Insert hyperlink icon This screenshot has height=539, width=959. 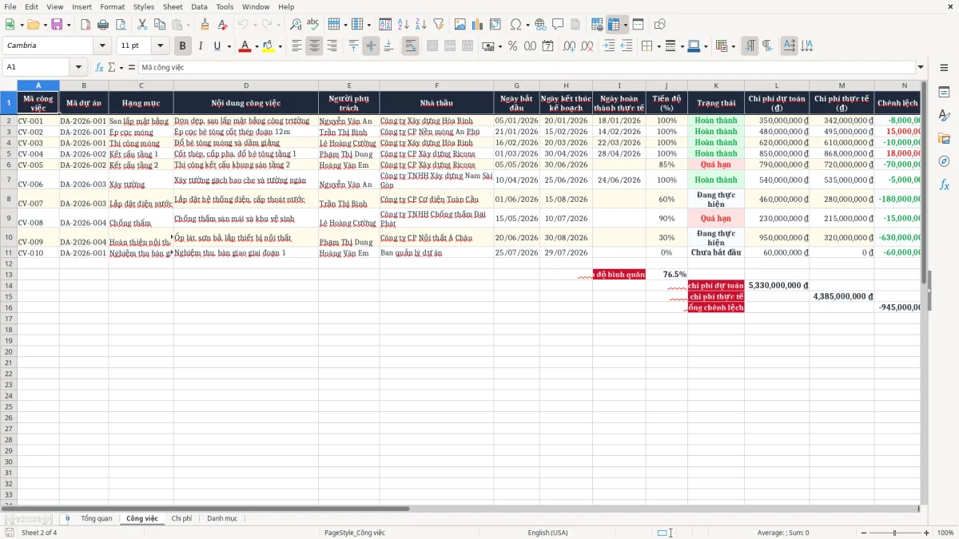[x=540, y=25]
